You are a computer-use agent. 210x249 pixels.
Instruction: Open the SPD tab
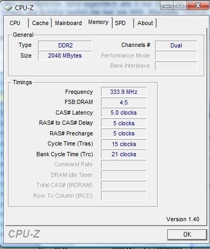point(123,23)
